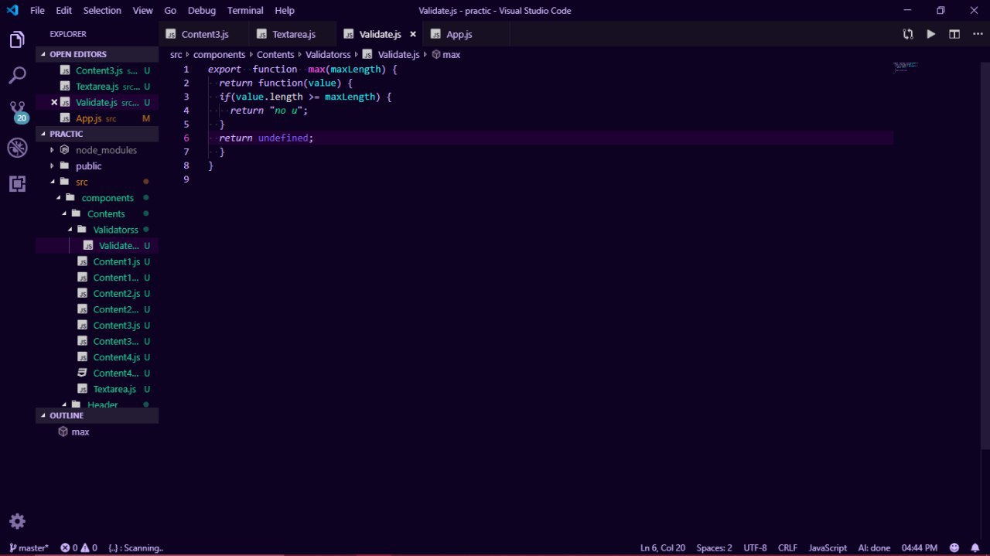
Task: Click the VS Code logo icon
Action: (12, 11)
